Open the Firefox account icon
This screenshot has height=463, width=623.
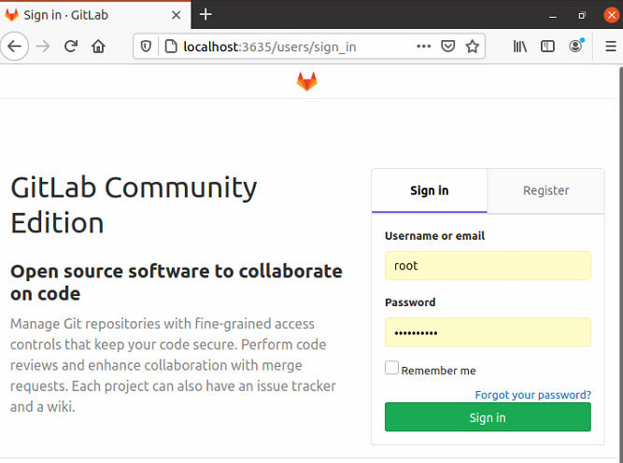(575, 46)
